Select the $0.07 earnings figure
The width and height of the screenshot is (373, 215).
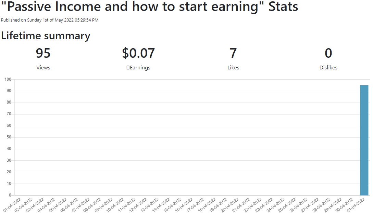(x=138, y=53)
